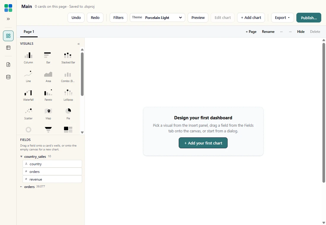Select the Pie chart visual
Screen dimensions: 326x225
pos(68,114)
